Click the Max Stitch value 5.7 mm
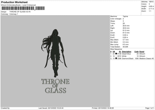This screenshot has height=110, width=155. click(x=126, y=40)
